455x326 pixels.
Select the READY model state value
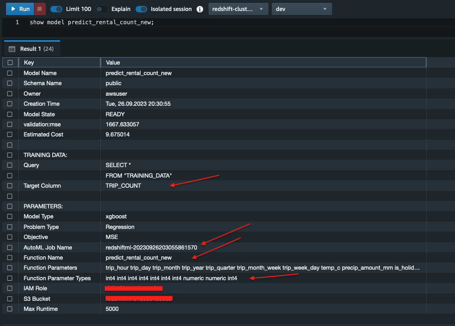(x=115, y=114)
